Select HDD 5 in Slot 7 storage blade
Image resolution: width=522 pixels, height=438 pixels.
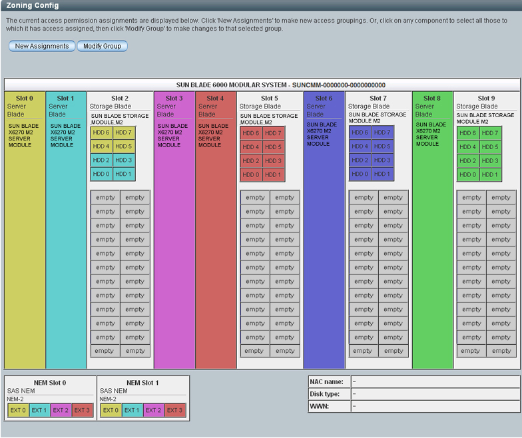point(382,146)
